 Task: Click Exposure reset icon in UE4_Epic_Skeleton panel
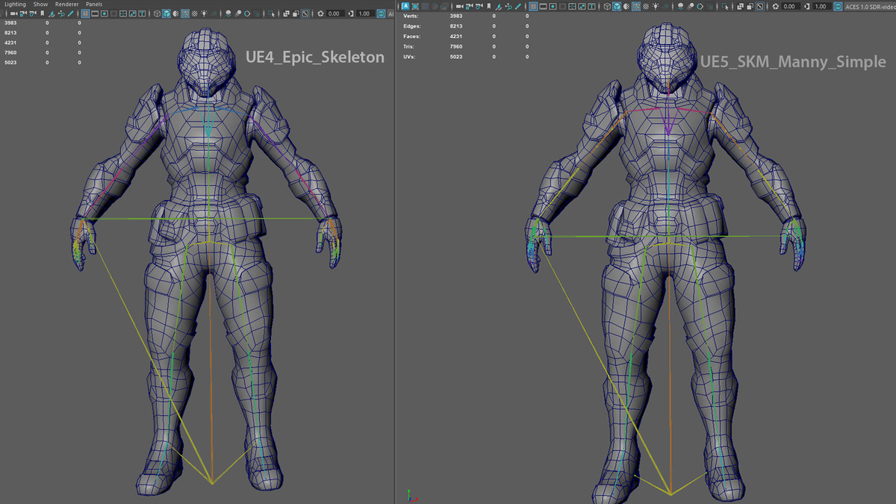point(320,13)
